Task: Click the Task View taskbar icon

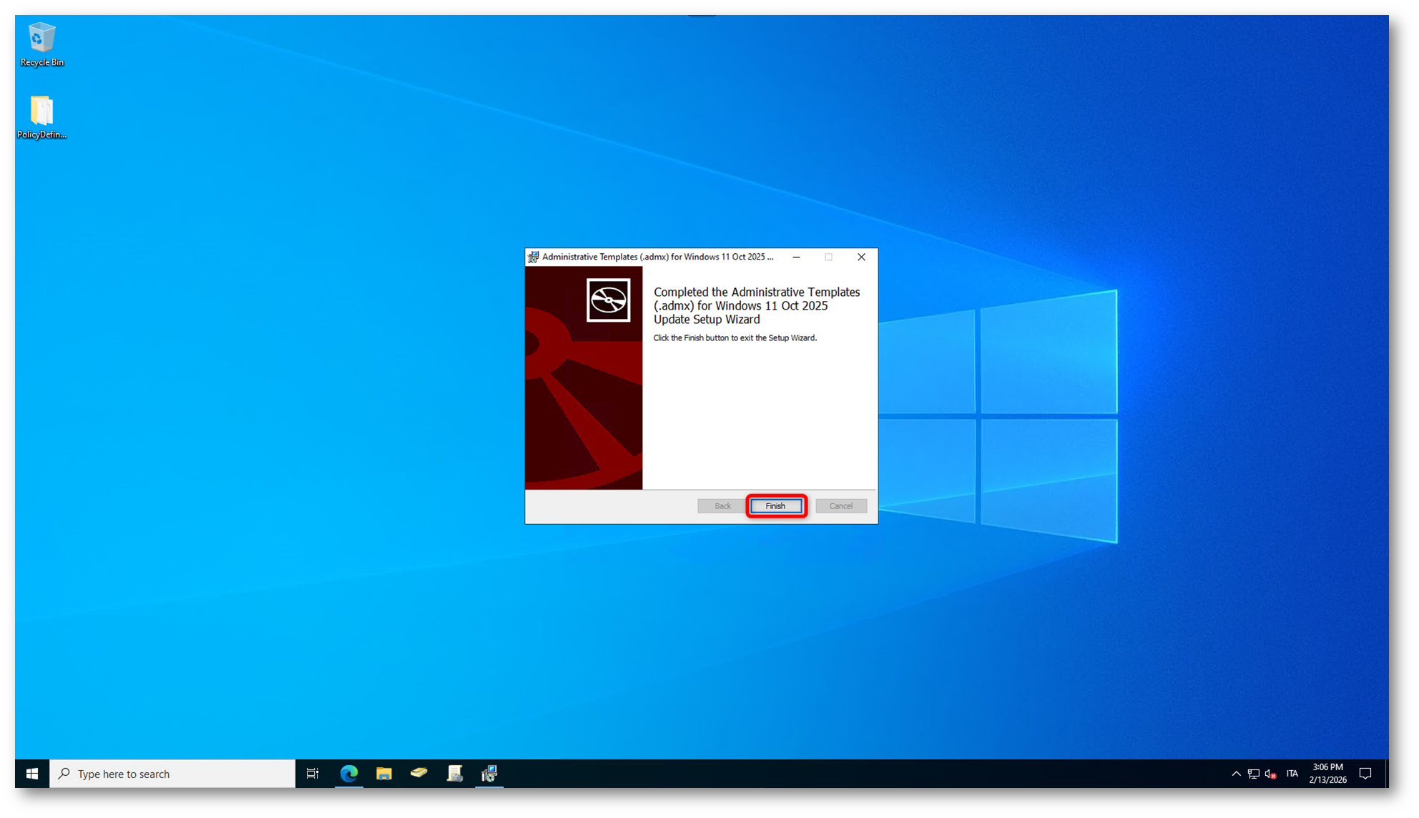Action: [x=313, y=774]
